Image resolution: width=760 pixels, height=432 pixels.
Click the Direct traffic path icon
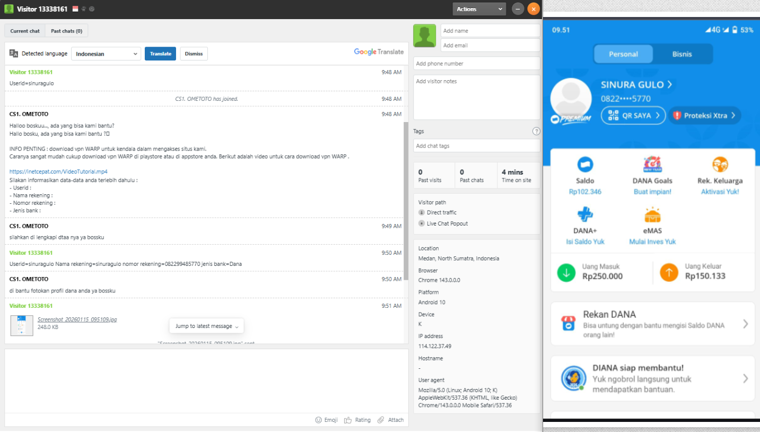pos(422,212)
